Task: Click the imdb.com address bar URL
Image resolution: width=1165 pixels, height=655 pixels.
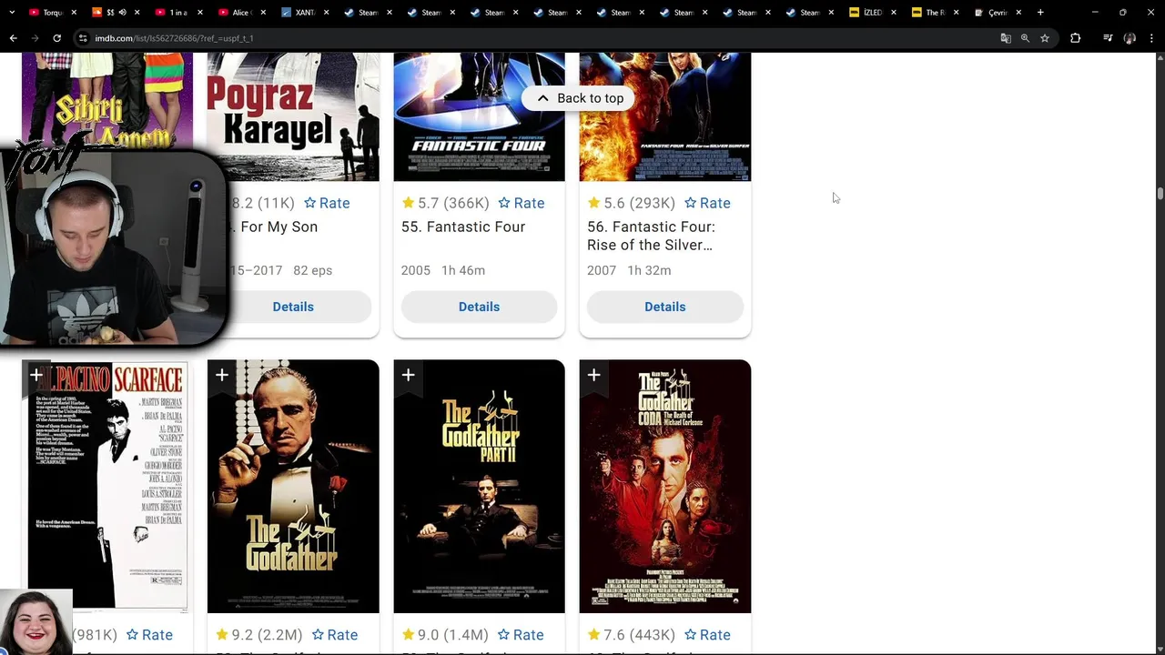Action: pos(174,38)
